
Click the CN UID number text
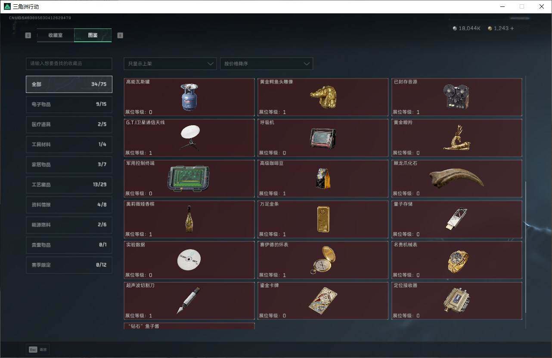click(x=40, y=18)
